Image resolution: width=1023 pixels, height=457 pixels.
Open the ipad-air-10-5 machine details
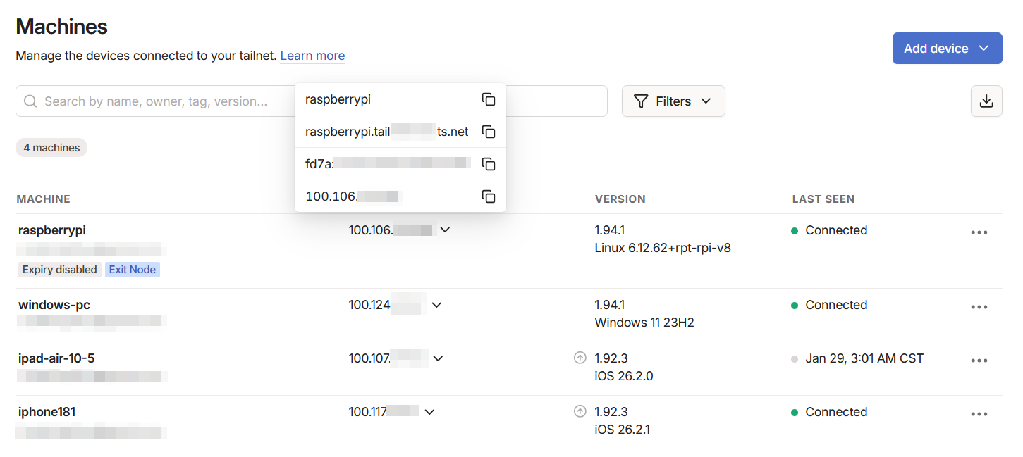[56, 358]
